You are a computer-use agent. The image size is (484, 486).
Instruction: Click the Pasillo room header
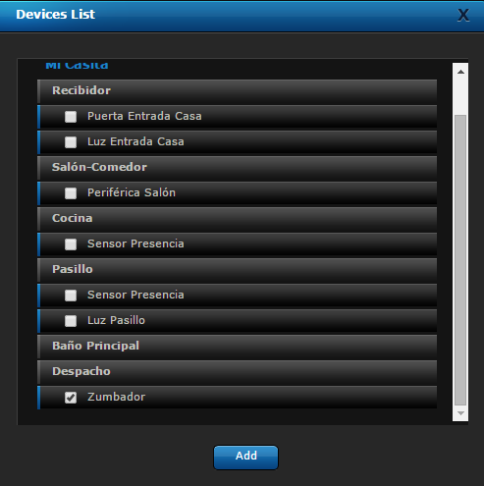[x=237, y=270]
